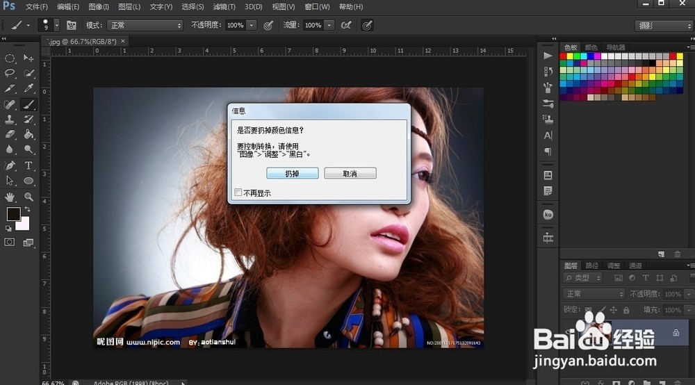Open the 窗口(W) menu

tap(317, 7)
